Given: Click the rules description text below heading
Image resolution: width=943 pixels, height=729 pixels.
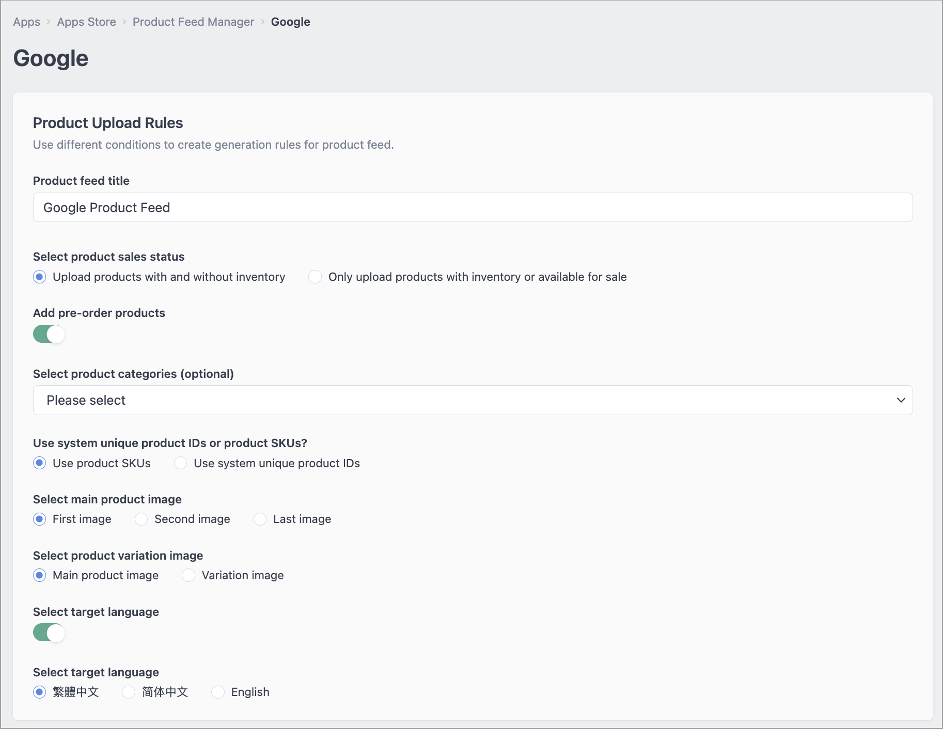Looking at the screenshot, I should (213, 145).
